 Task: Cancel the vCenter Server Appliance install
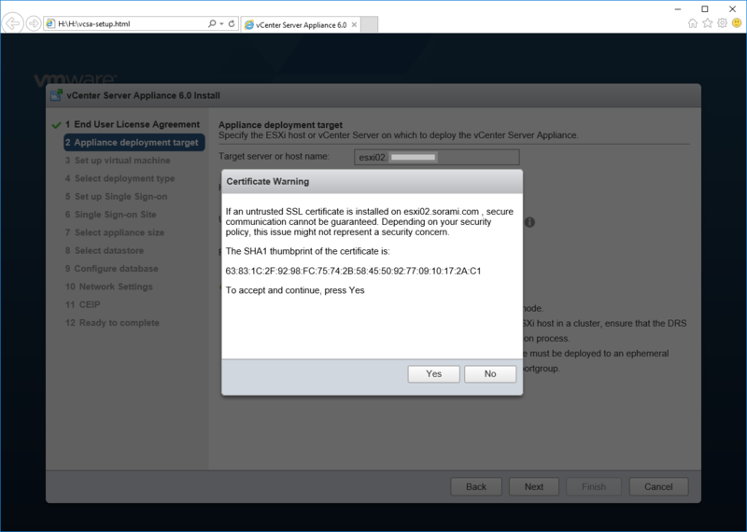(x=658, y=487)
